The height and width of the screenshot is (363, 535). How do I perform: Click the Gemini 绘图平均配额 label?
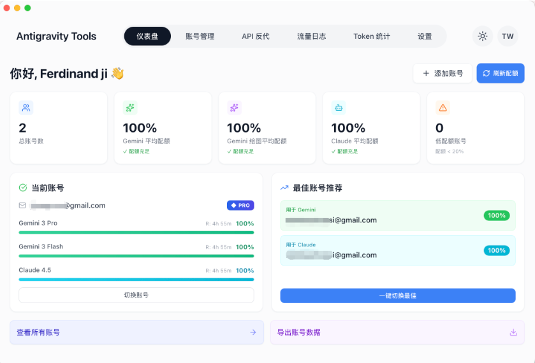(257, 141)
